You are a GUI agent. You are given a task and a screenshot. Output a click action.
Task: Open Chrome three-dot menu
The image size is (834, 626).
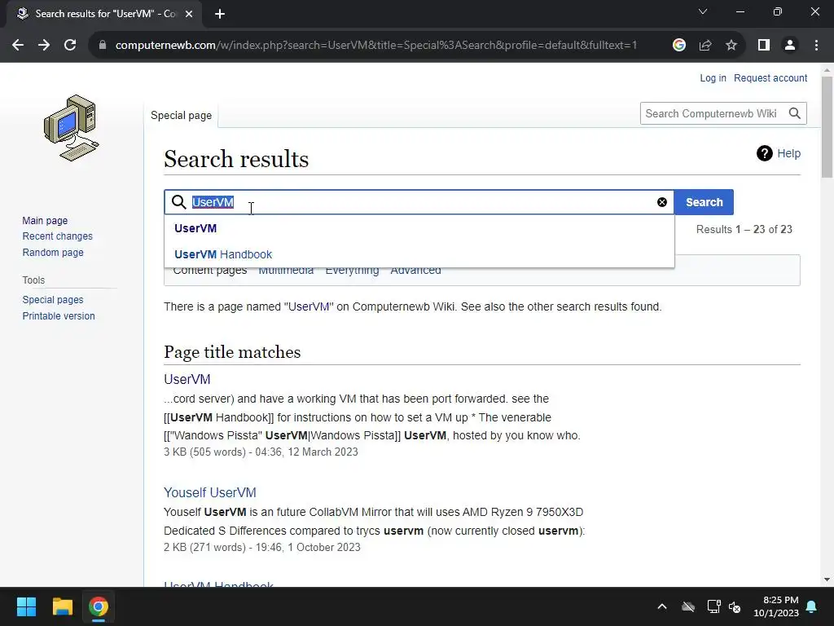(816, 46)
